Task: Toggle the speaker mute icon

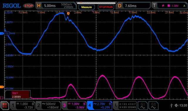Action: click(176, 106)
